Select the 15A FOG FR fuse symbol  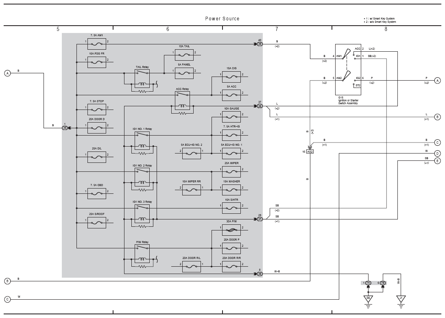coord(97,62)
